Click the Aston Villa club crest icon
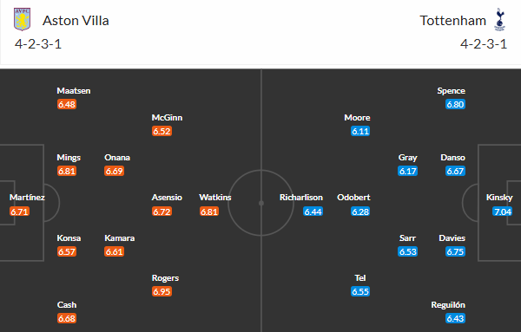521x332 pixels. tap(23, 19)
